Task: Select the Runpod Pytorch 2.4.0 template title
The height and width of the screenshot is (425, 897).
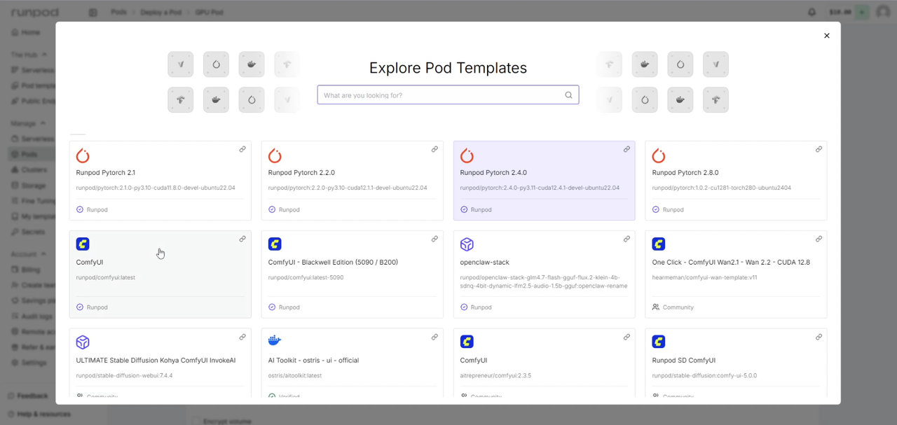Action: [493, 172]
